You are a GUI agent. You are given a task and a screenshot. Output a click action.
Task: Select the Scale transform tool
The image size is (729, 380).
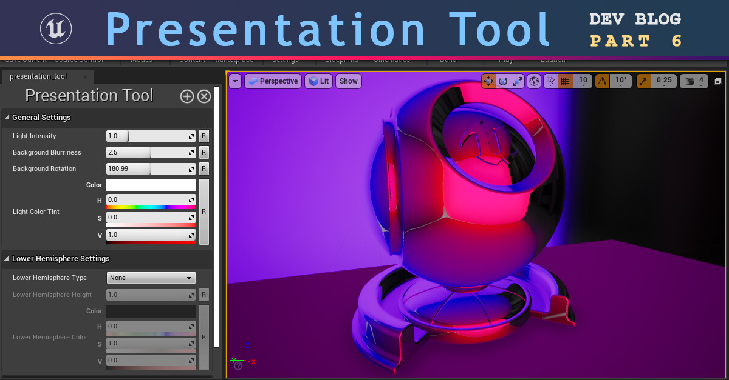tap(518, 81)
